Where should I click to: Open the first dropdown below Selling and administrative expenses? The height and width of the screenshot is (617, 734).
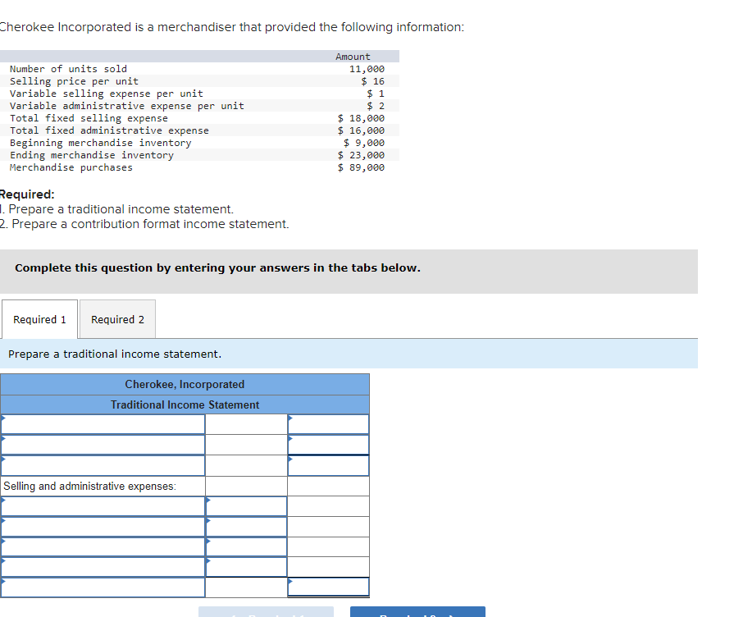point(103,506)
